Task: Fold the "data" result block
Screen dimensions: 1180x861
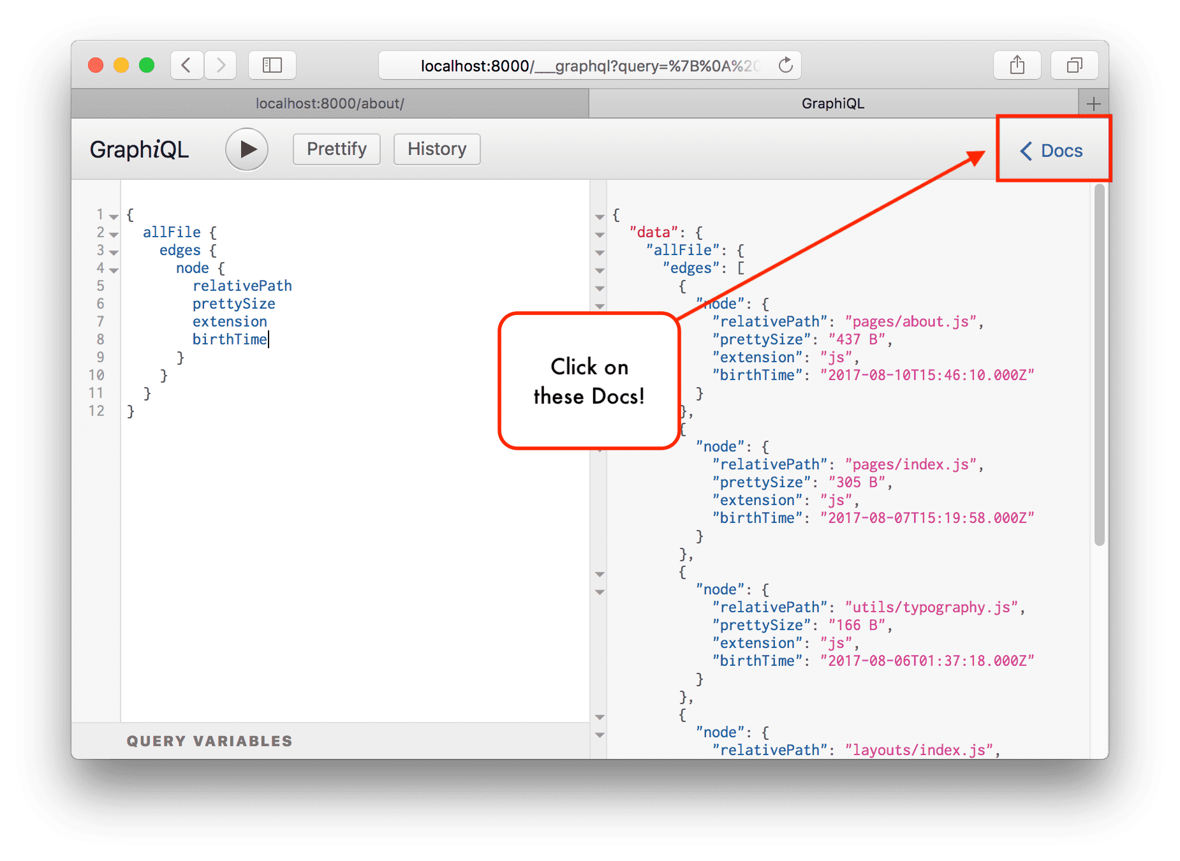Action: click(600, 235)
